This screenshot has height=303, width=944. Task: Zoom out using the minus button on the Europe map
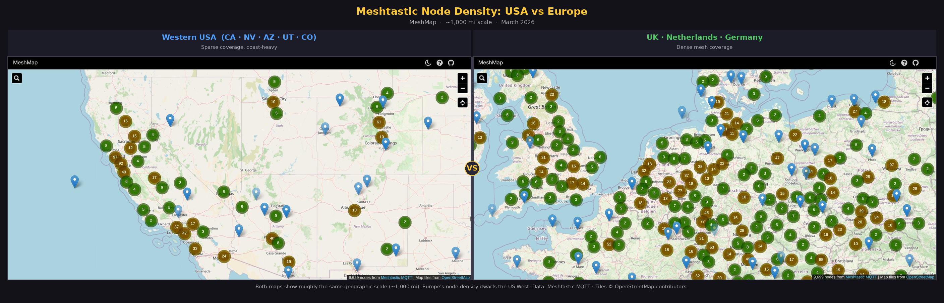(927, 88)
